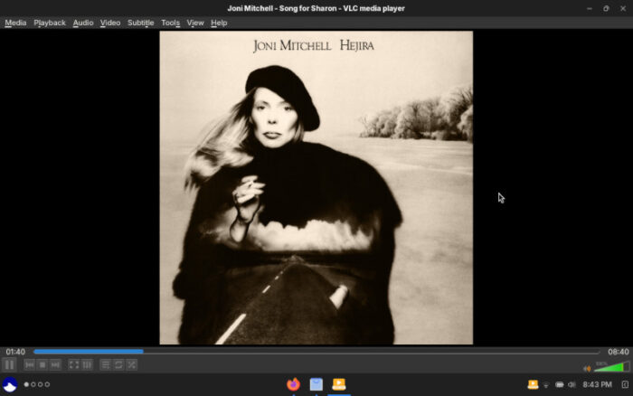Open the network status tray icon
Viewport: 633px width, 396px height.
tap(546, 385)
